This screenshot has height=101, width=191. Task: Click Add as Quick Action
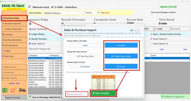click(77, 94)
